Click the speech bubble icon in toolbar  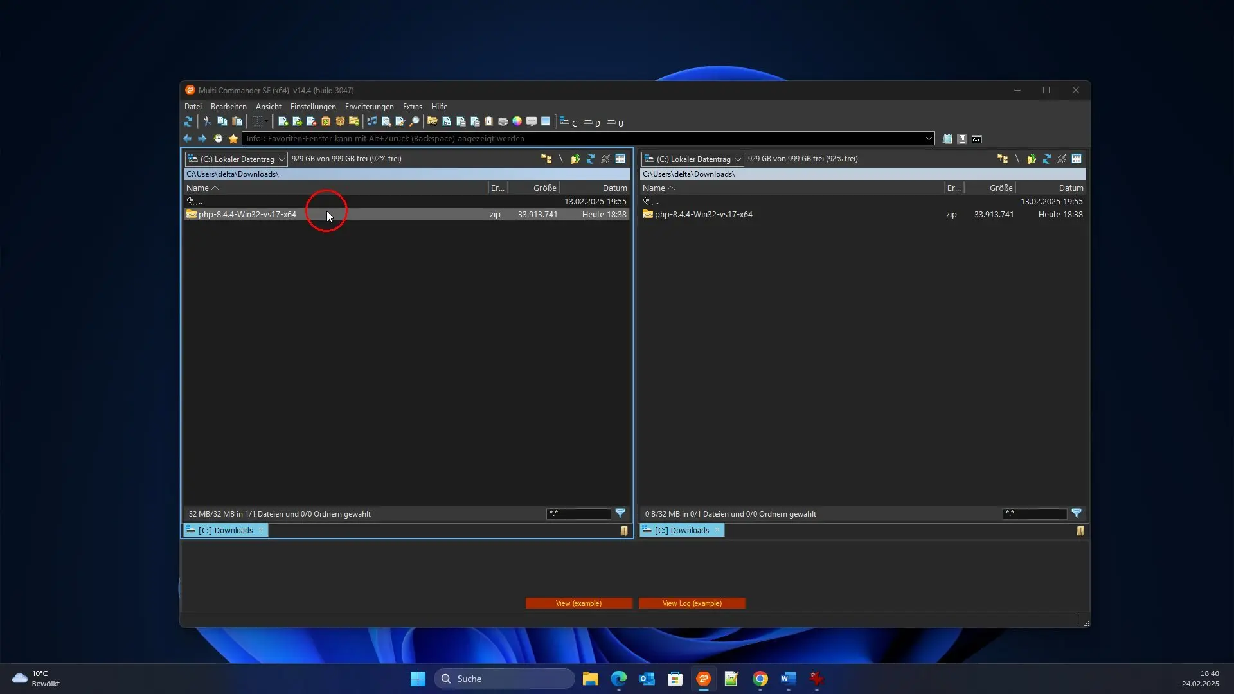point(532,121)
